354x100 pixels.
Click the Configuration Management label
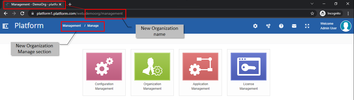pyautogui.click(x=104, y=86)
